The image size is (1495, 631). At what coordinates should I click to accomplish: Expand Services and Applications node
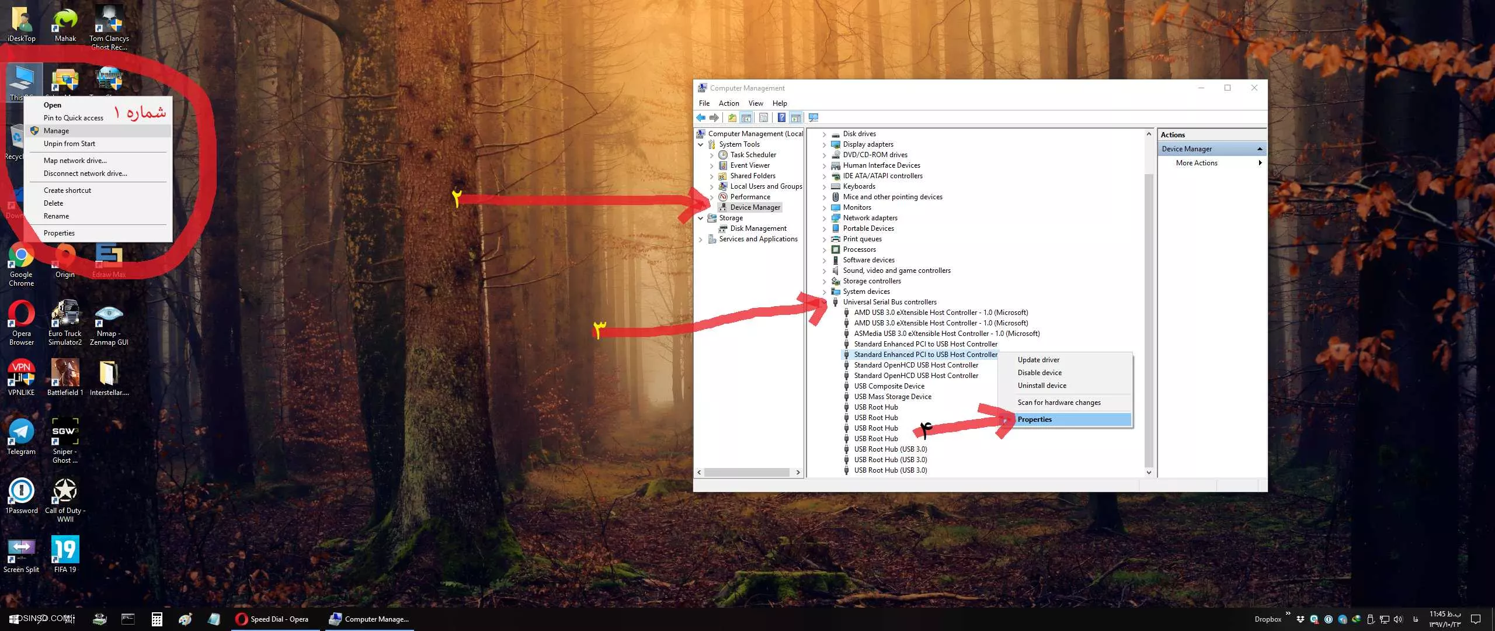[701, 239]
